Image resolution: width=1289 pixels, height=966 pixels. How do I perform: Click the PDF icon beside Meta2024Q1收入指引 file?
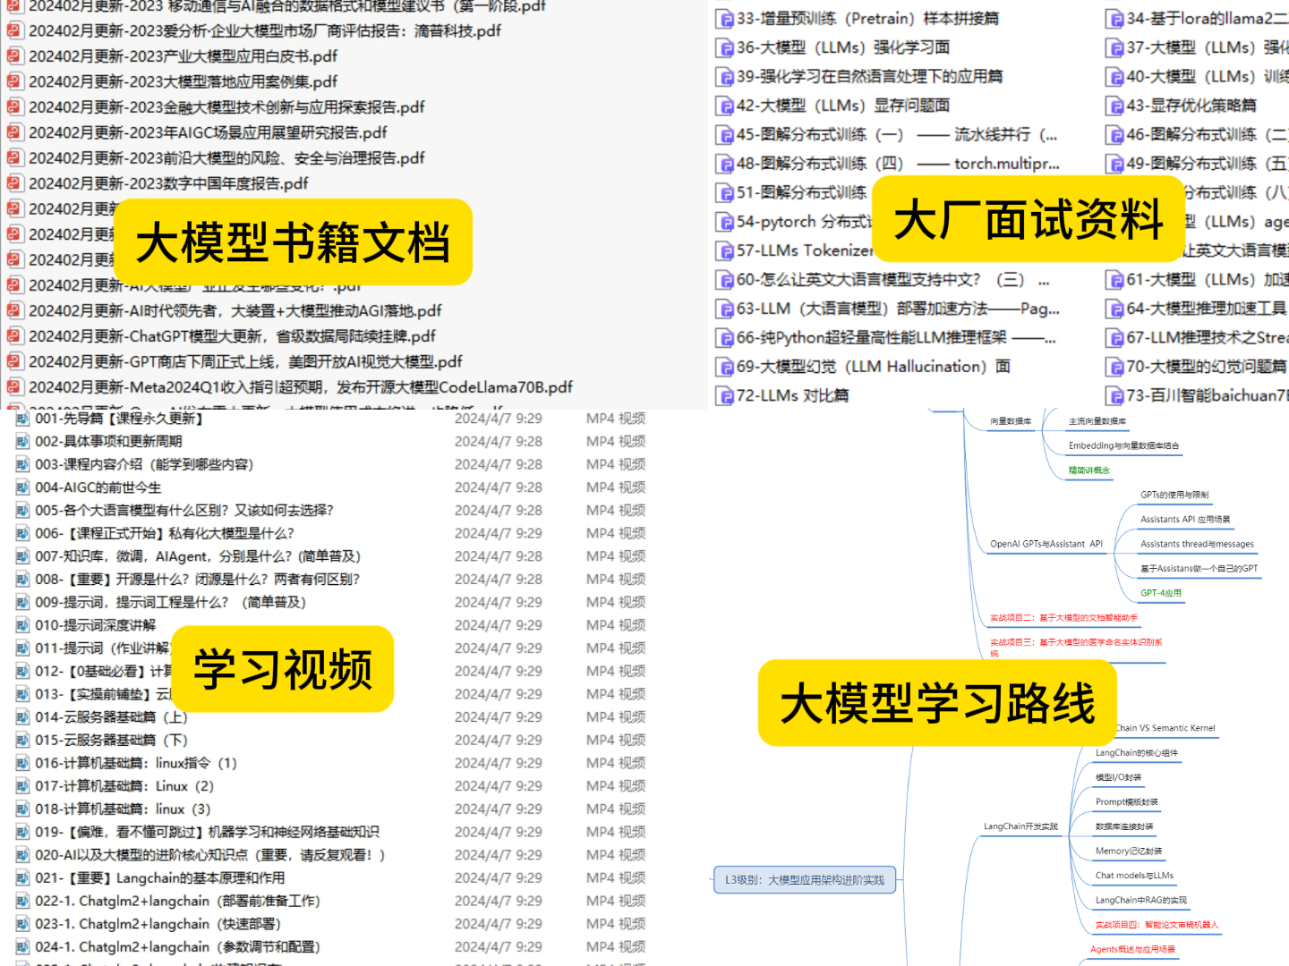point(13,387)
